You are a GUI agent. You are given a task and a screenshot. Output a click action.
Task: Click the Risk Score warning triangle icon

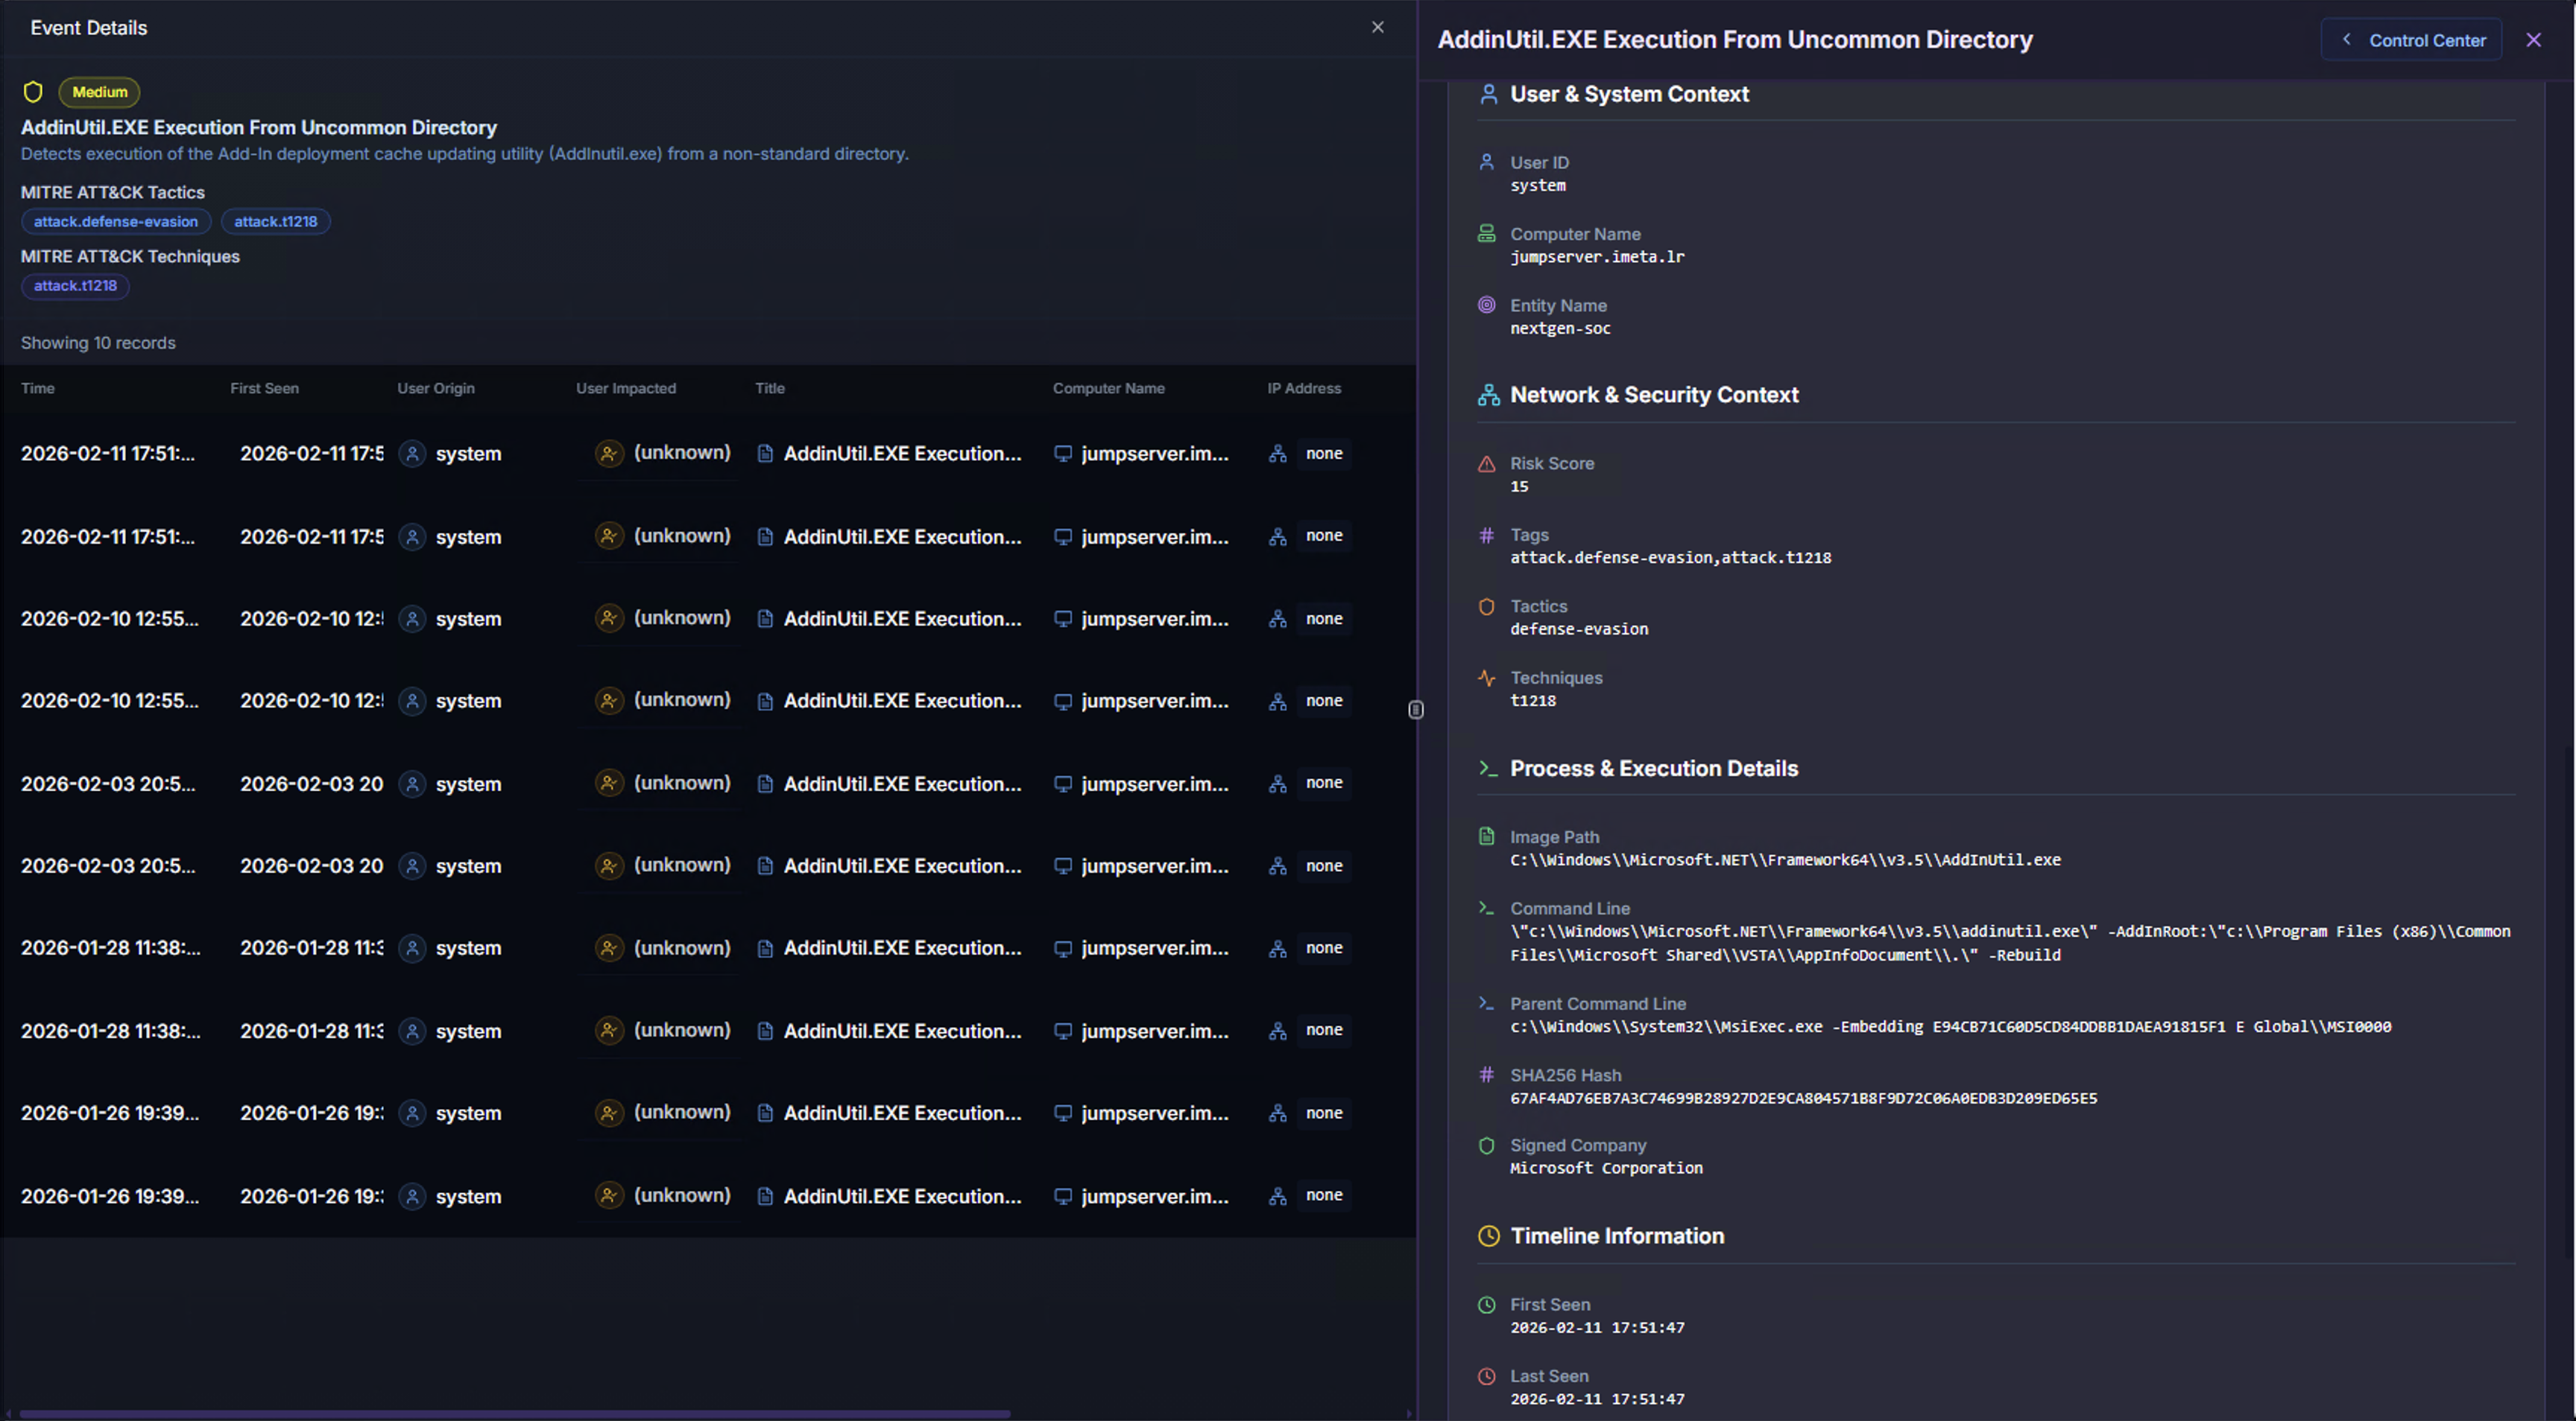click(1487, 464)
